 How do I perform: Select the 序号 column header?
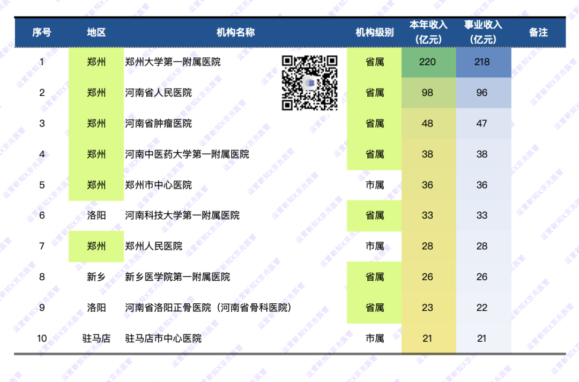pos(42,33)
